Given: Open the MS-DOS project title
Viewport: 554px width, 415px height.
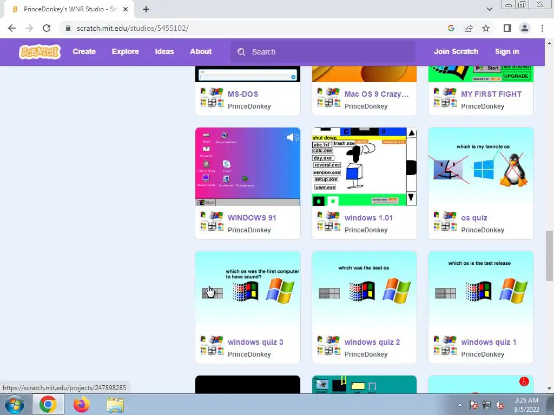Looking at the screenshot, I should [243, 94].
